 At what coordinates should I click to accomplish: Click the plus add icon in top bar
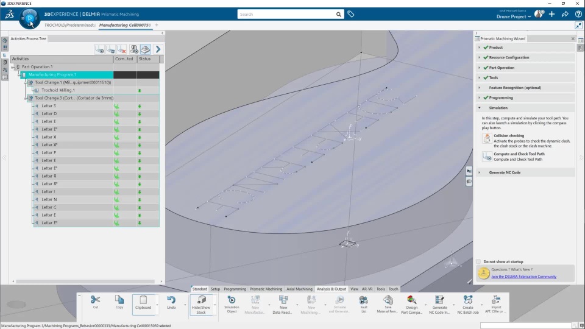552,14
